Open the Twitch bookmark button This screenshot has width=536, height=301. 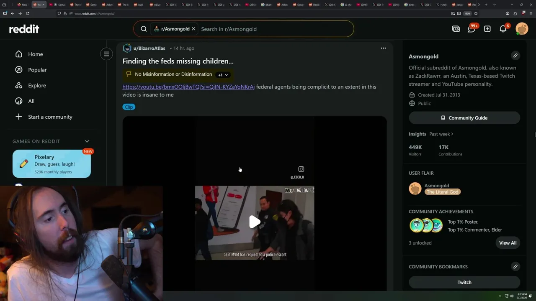click(x=464, y=282)
